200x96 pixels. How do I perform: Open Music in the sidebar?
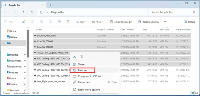point(11,78)
